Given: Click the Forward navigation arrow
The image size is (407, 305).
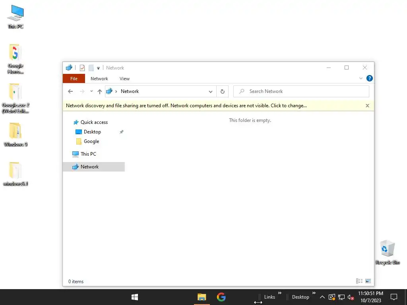Looking at the screenshot, I should [82, 91].
